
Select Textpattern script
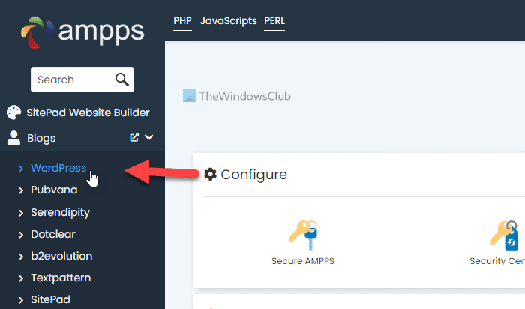point(61,277)
